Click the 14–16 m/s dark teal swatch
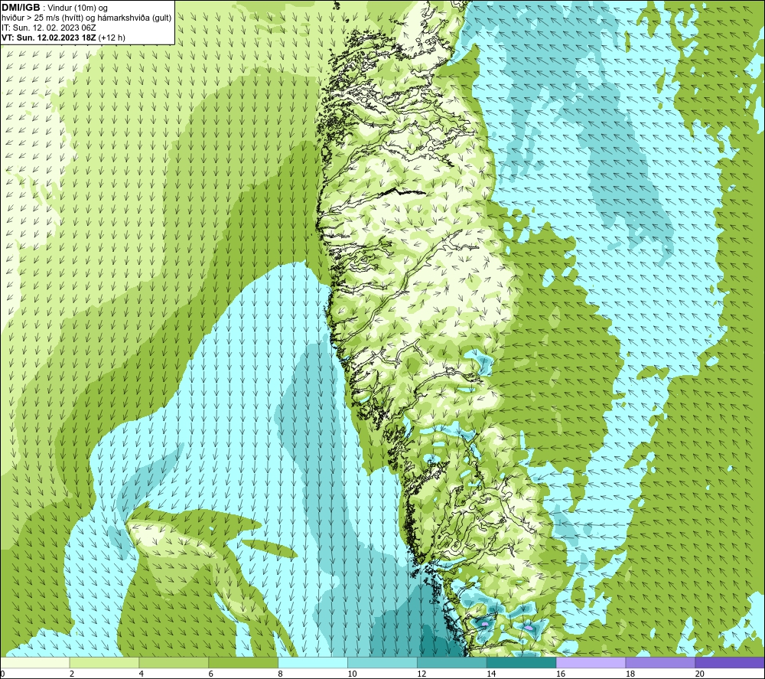The height and width of the screenshot is (679, 765). click(x=522, y=663)
